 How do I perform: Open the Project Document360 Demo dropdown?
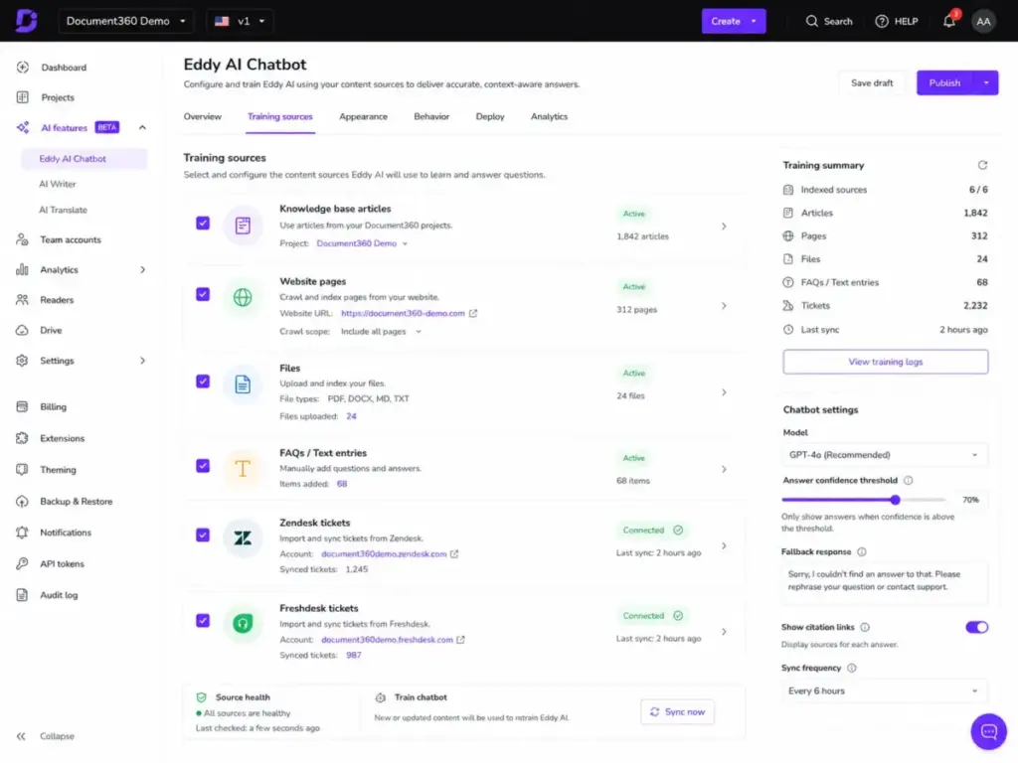(362, 243)
